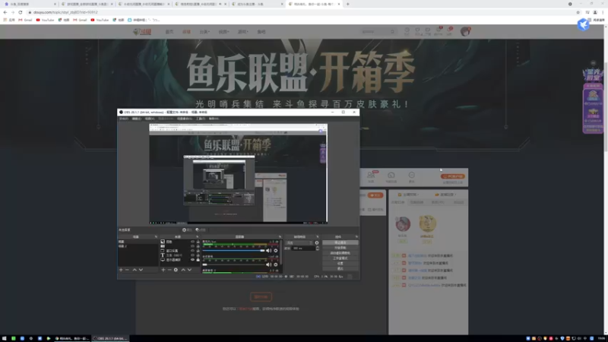
Task: Click the browser back arrow
Action: [x=5, y=12]
